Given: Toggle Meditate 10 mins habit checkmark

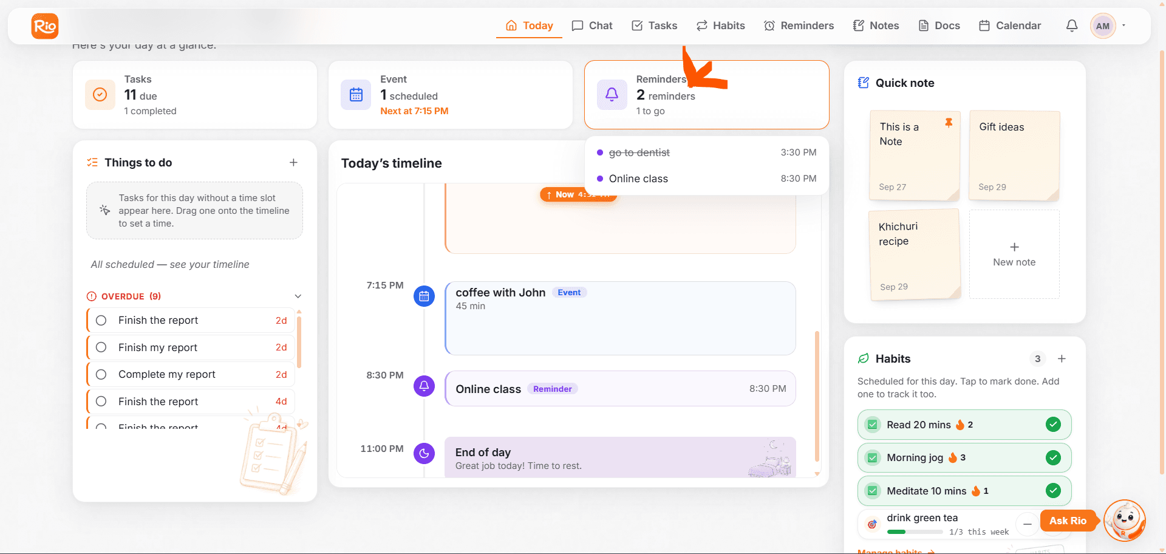Looking at the screenshot, I should click(x=1054, y=491).
